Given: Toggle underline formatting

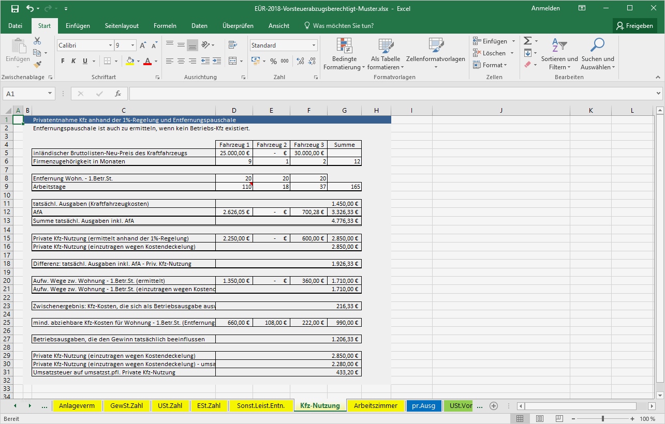Looking at the screenshot, I should pyautogui.click(x=84, y=61).
